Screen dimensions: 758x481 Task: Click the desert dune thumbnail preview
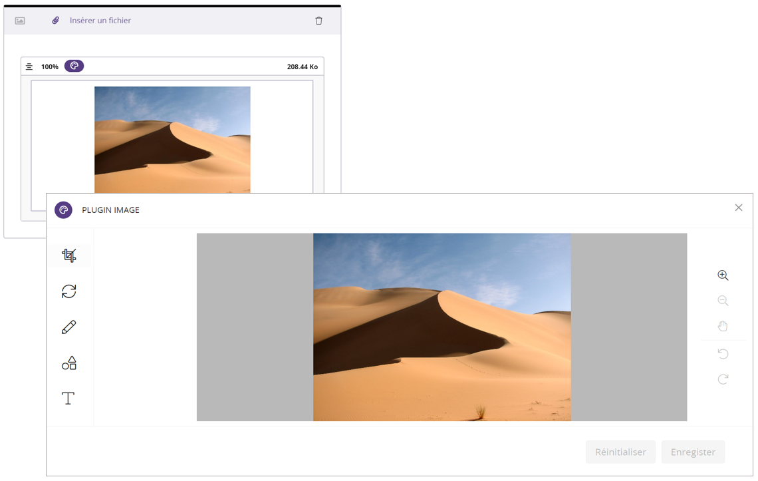[172, 139]
